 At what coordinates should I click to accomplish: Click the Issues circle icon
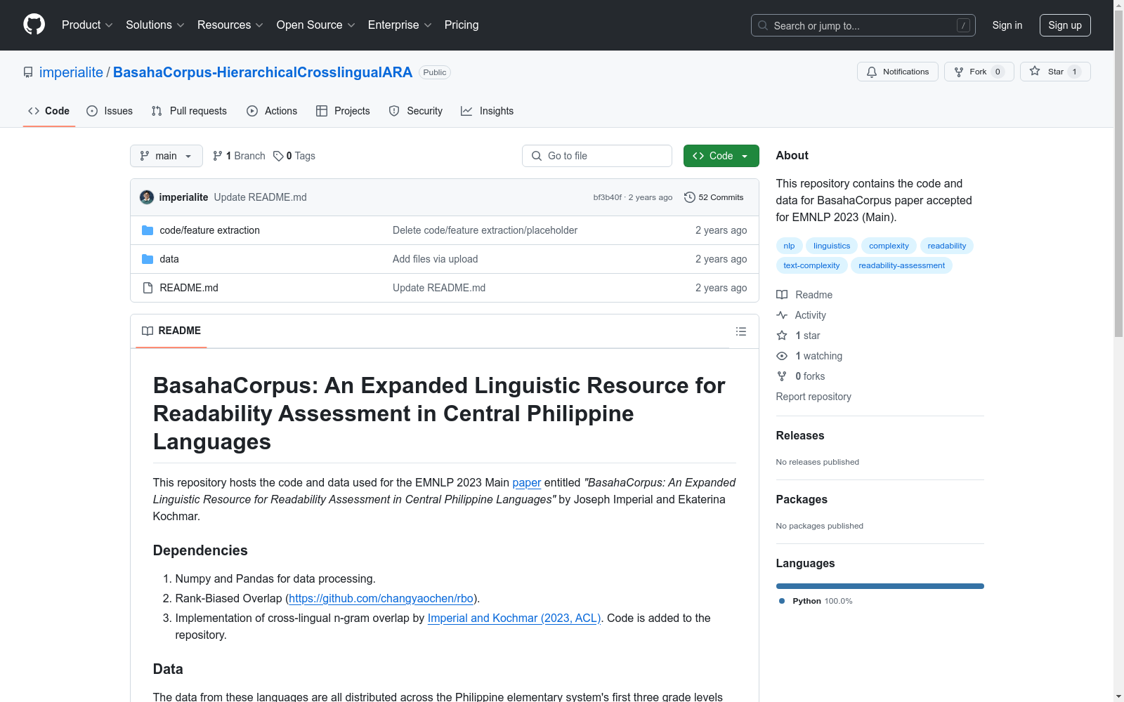point(92,111)
